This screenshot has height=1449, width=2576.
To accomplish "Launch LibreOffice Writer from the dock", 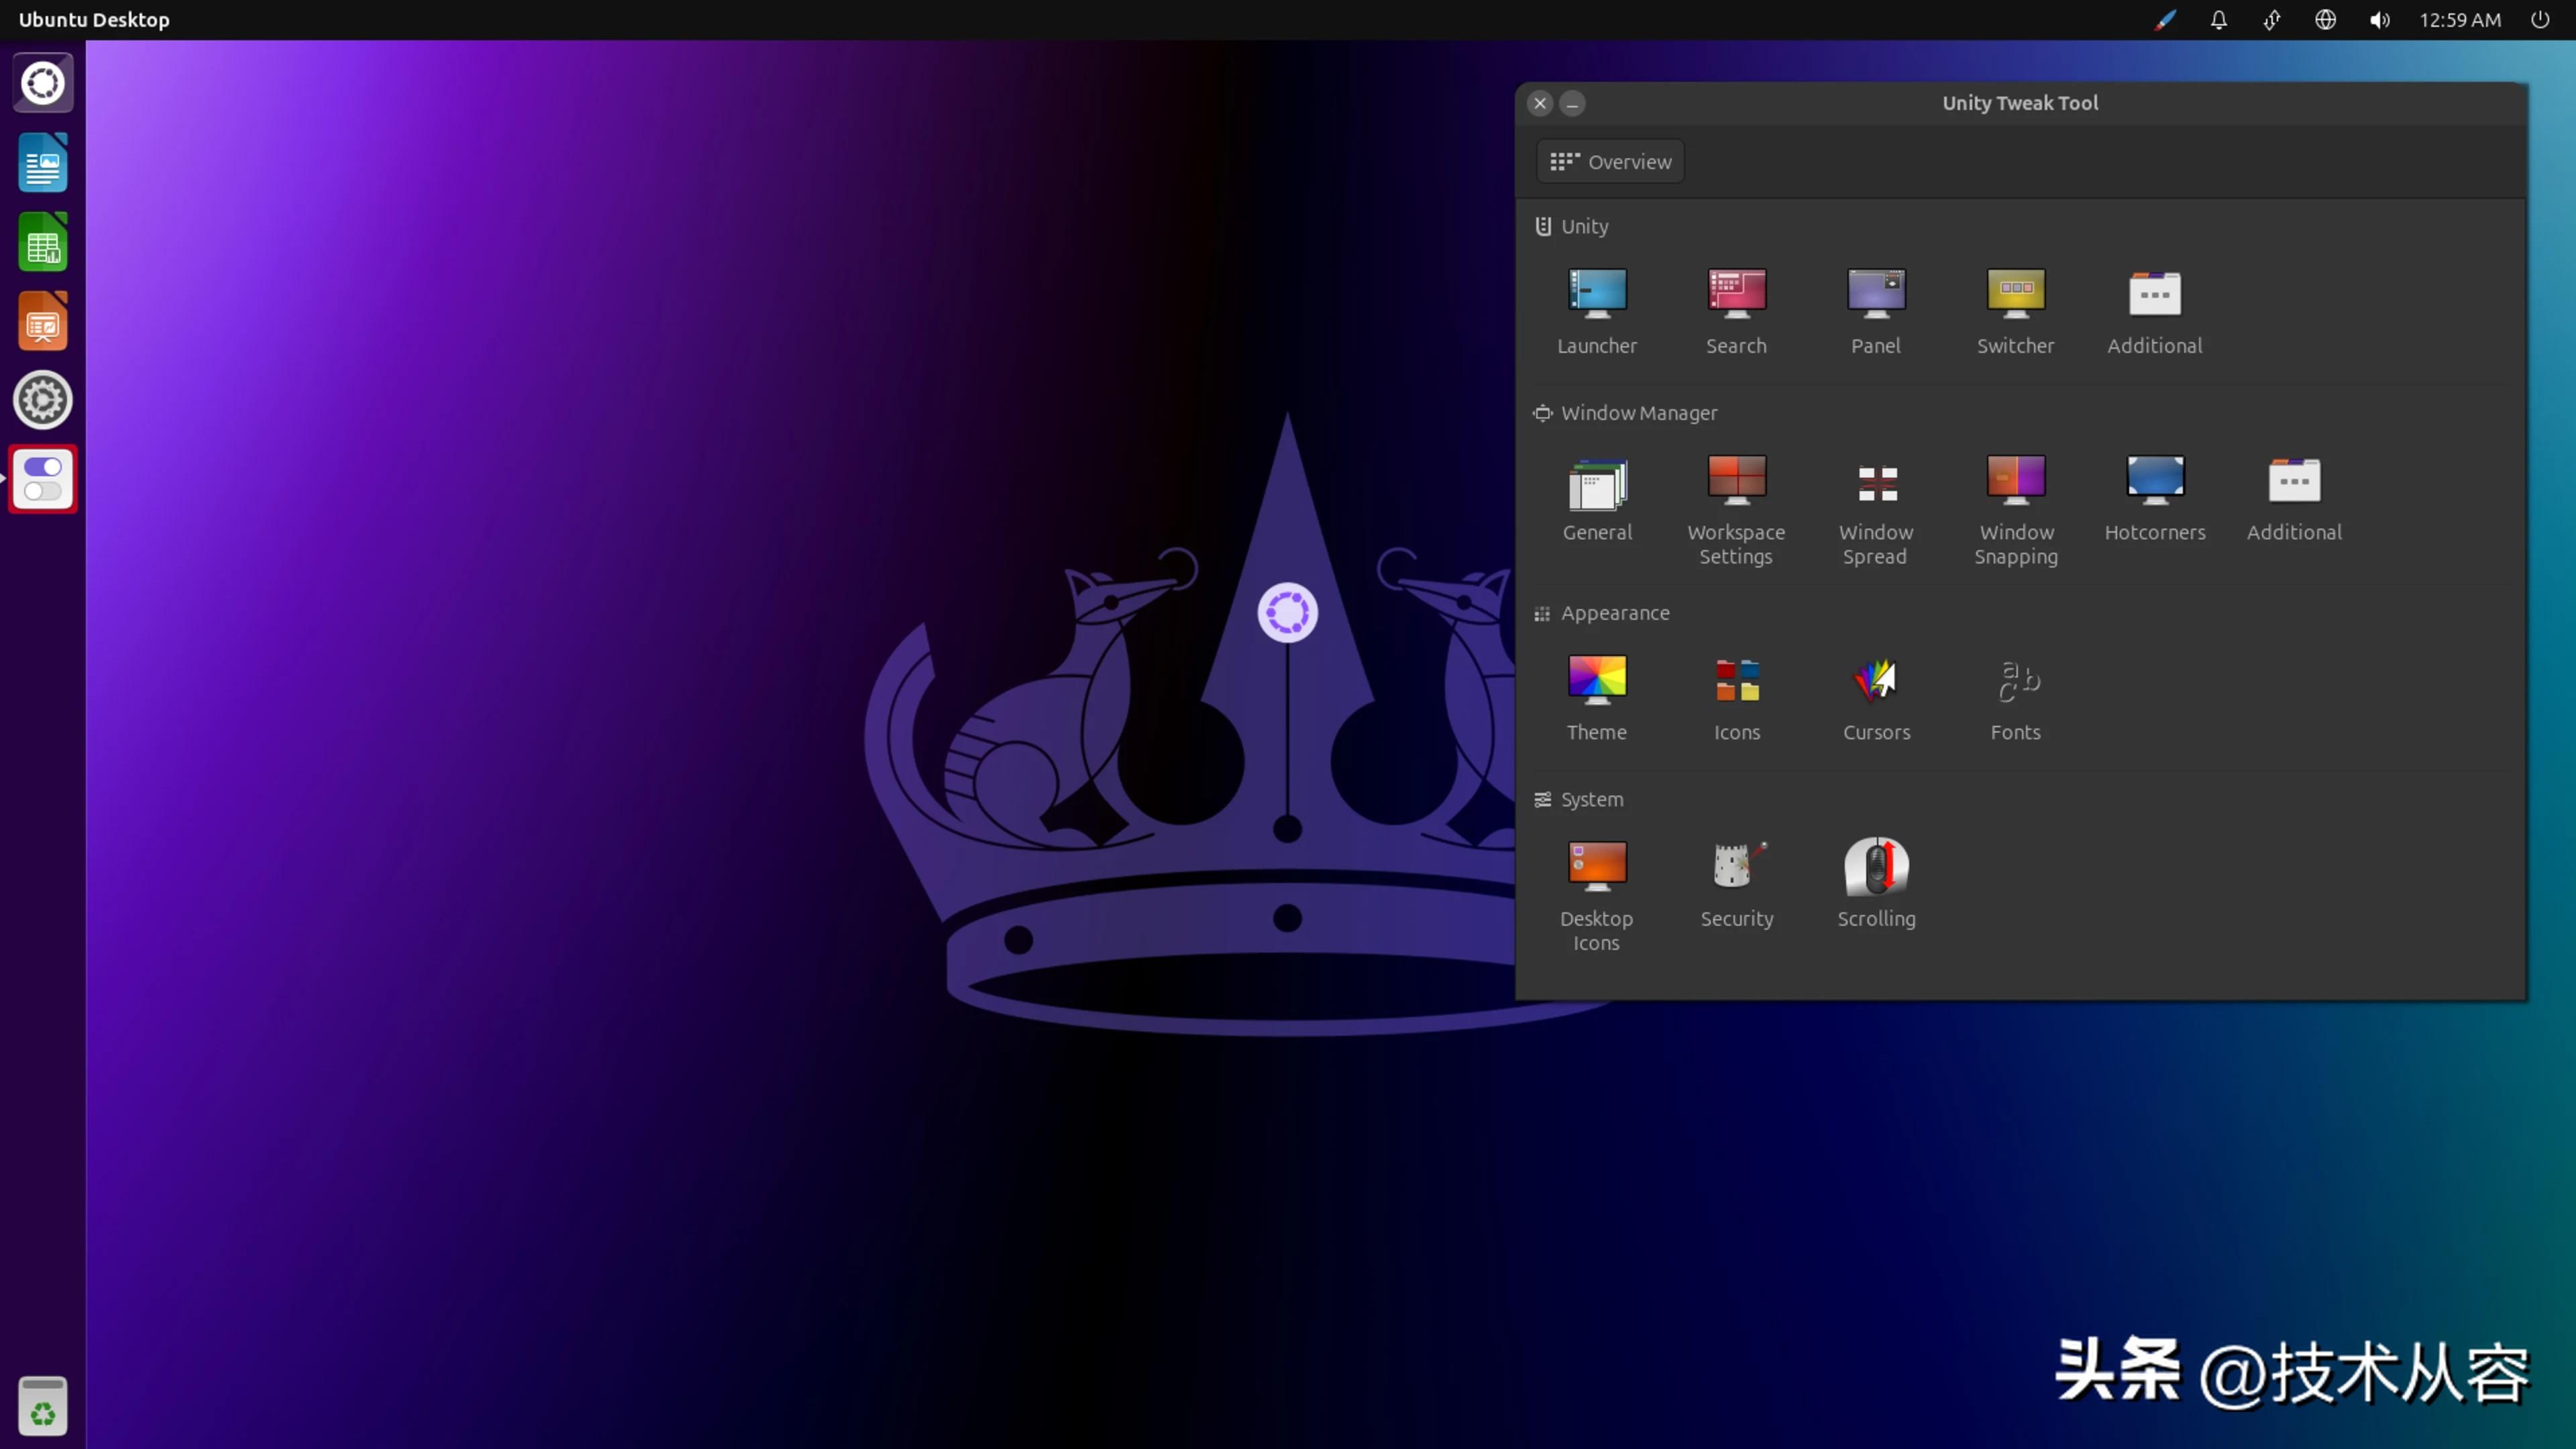I will [x=43, y=162].
